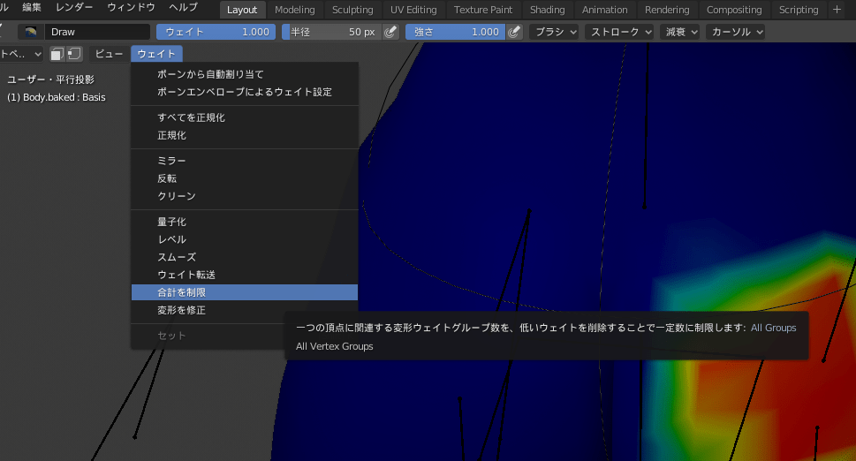This screenshot has height=461, width=856.
Task: Switch to the UV Editing tab
Action: pos(413,10)
